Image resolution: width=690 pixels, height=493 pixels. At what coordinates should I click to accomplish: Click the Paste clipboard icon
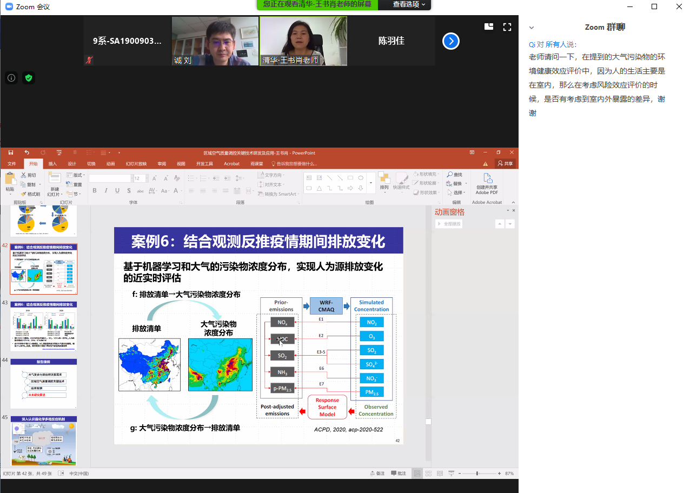(x=10, y=182)
